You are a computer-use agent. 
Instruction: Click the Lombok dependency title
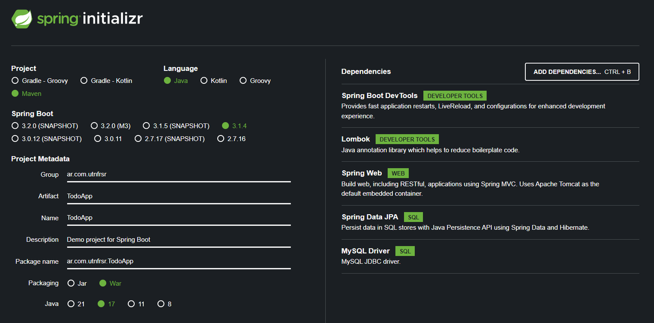click(x=356, y=139)
